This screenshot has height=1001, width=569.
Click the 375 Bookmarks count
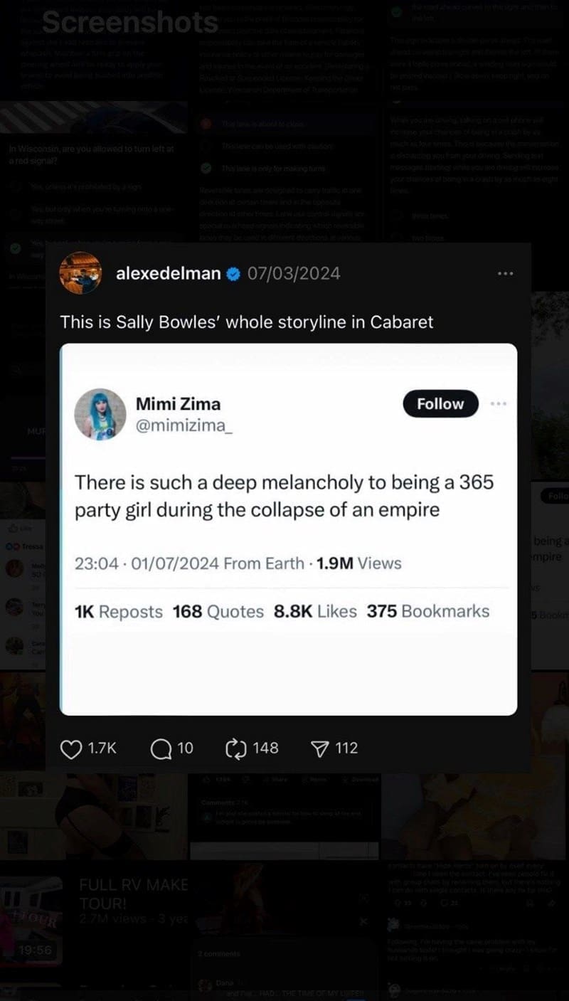pos(427,611)
